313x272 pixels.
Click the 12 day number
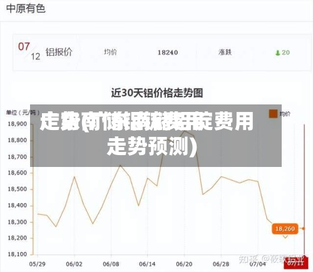(36, 56)
